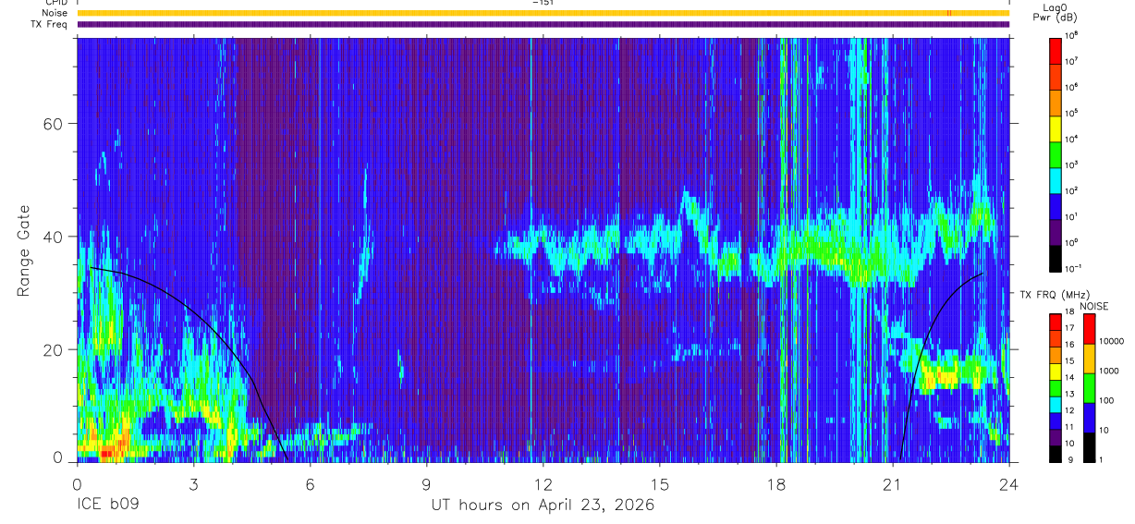Screen dimensions: 1135x524
Task: Click the '15' tick label on the UT hours axis
Action: click(659, 483)
